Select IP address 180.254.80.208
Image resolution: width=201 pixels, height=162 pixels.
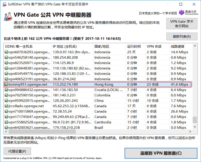click(65, 58)
